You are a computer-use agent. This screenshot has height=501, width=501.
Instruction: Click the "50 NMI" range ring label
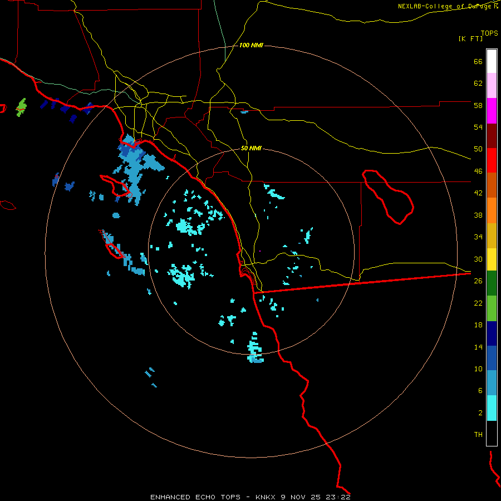click(251, 148)
